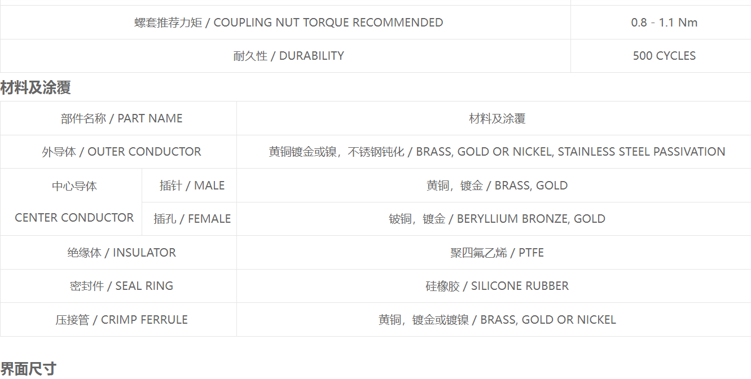Select the OUTER CONDUCTOR row label

point(118,152)
